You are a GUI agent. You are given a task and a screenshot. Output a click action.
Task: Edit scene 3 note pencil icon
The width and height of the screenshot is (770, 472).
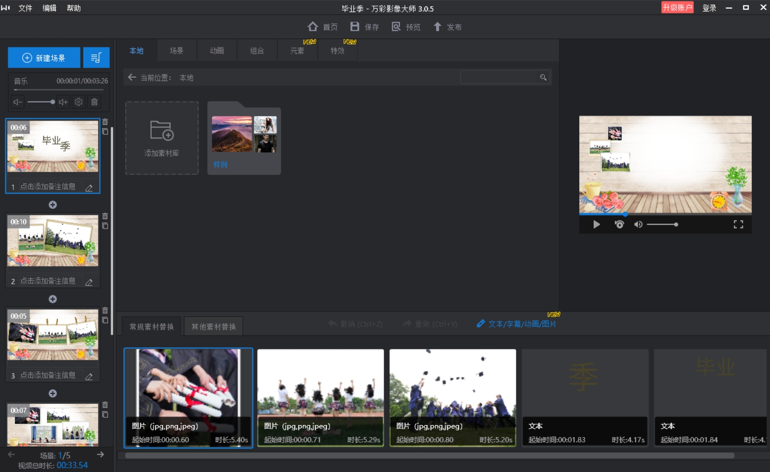(x=89, y=376)
